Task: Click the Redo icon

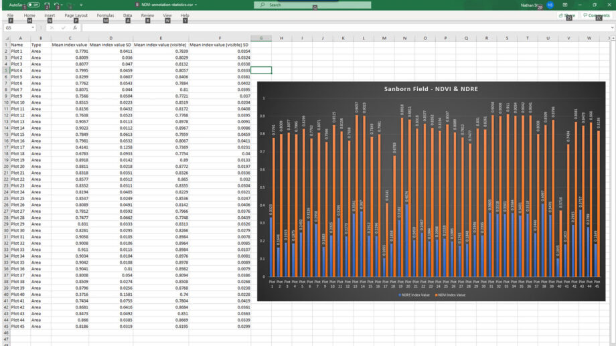Action: [x=70, y=5]
